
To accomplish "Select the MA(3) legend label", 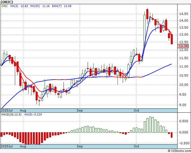I will coord(14,6).
